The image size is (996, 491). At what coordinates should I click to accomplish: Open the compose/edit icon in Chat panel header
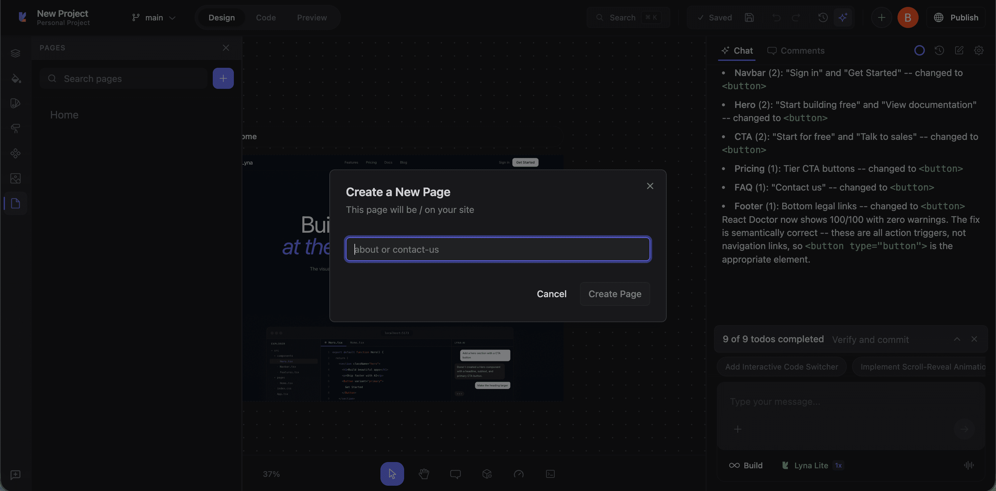tap(960, 50)
